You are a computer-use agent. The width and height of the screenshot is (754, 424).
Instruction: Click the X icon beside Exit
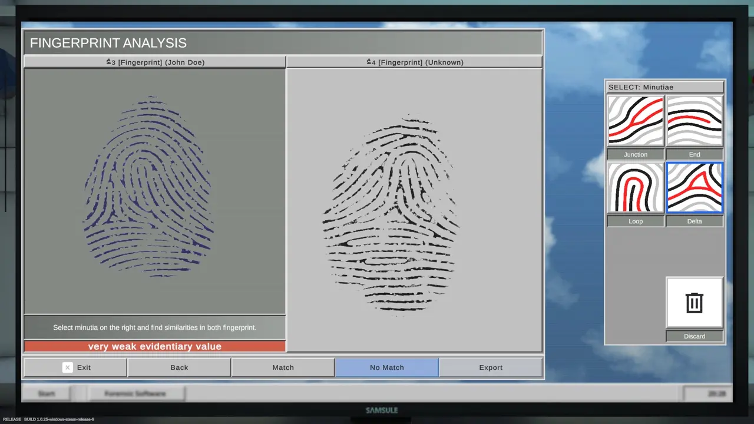pos(68,367)
